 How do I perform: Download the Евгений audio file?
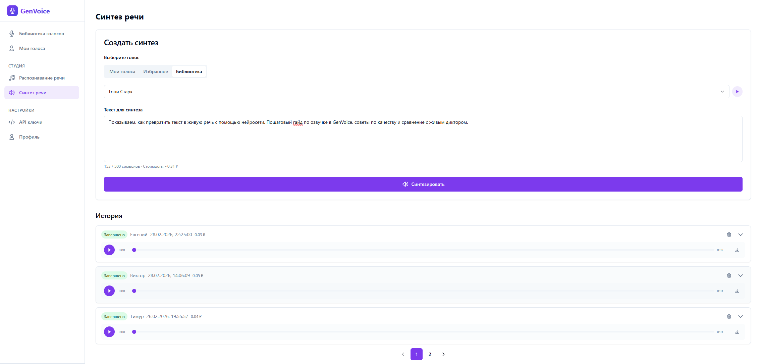tap(737, 250)
